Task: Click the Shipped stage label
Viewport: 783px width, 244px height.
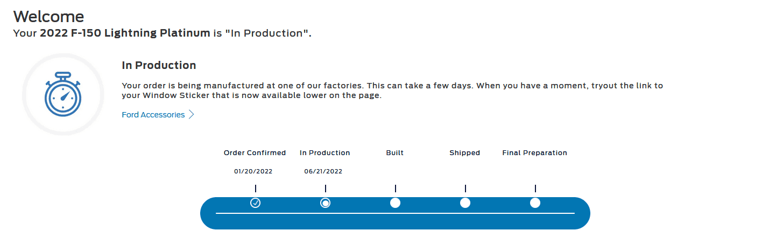Action: 464,153
